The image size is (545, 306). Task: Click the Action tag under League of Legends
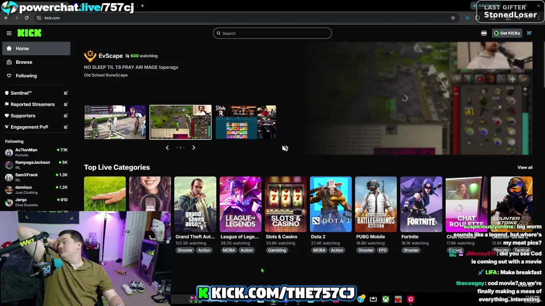pos(247,250)
